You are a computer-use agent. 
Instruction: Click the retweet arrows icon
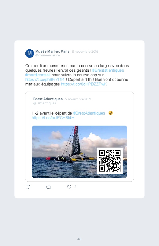48,187
